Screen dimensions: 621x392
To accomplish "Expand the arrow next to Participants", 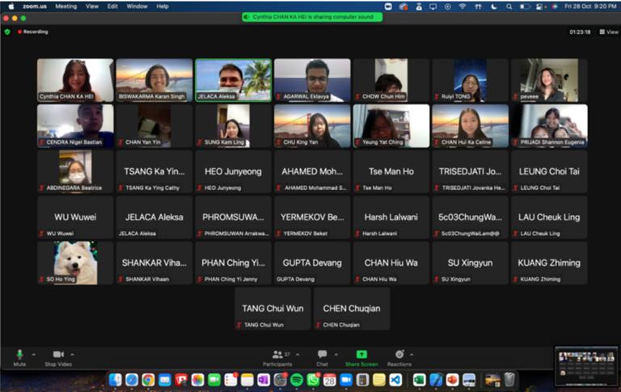I will 298,354.
